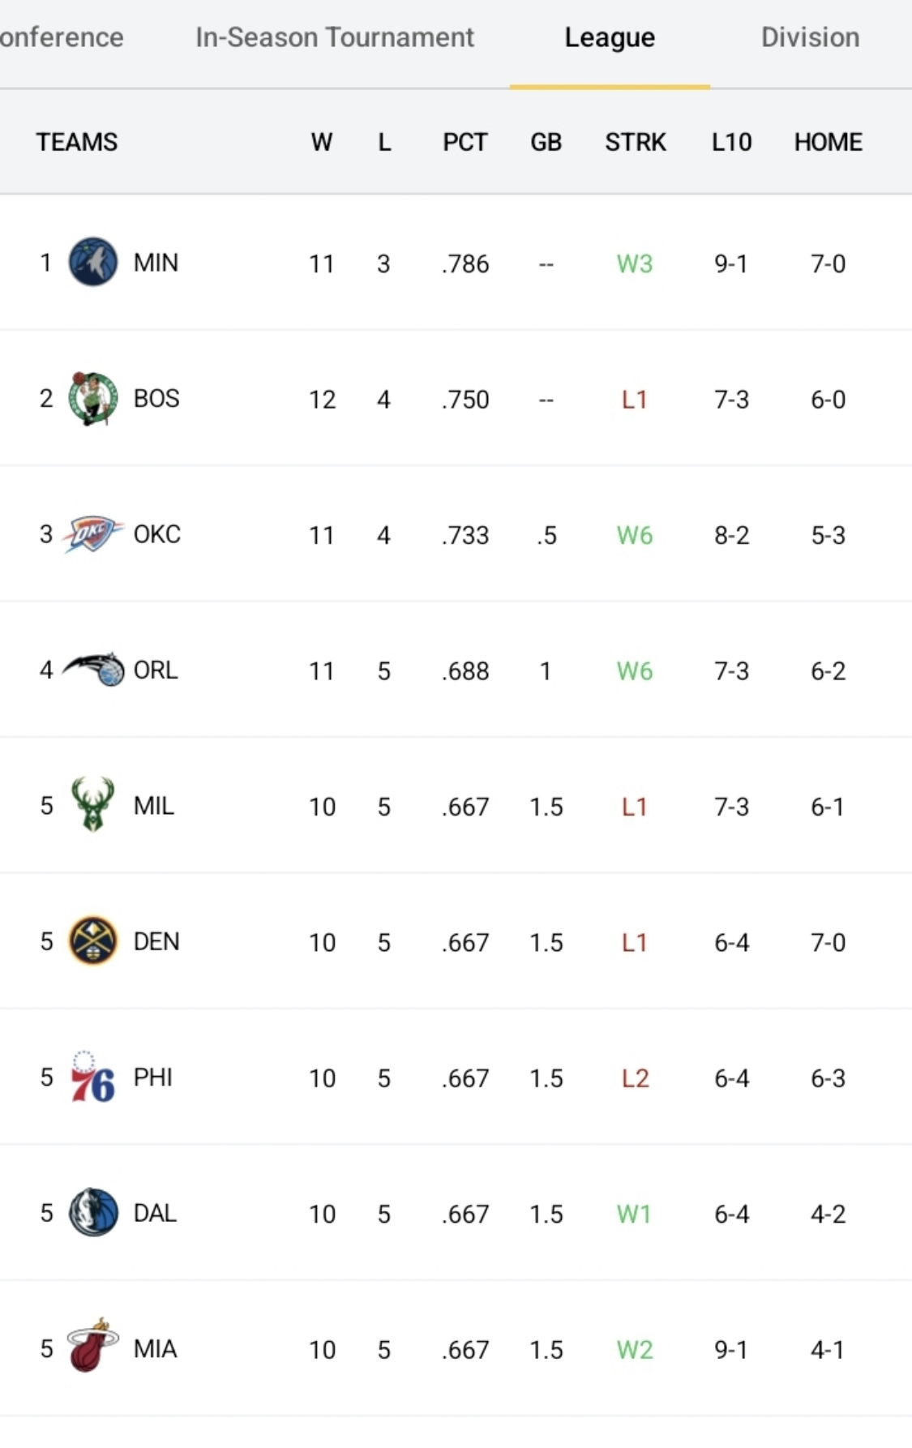
Task: Sort by the STRK column header
Action: pyautogui.click(x=635, y=142)
